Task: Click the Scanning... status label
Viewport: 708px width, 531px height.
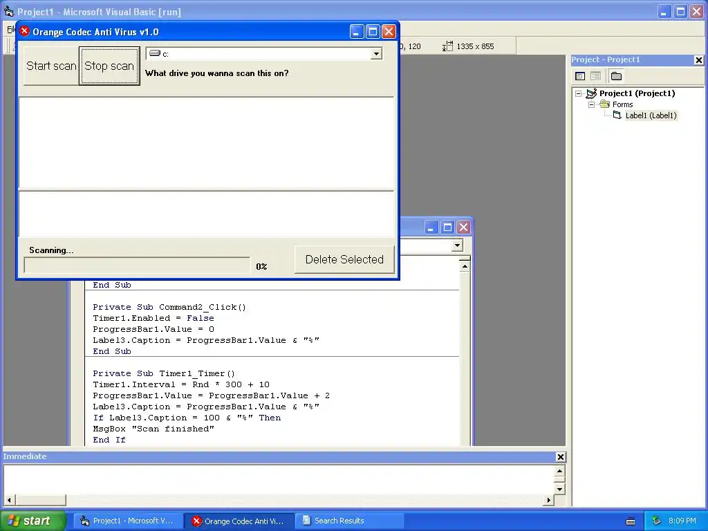Action: [51, 250]
